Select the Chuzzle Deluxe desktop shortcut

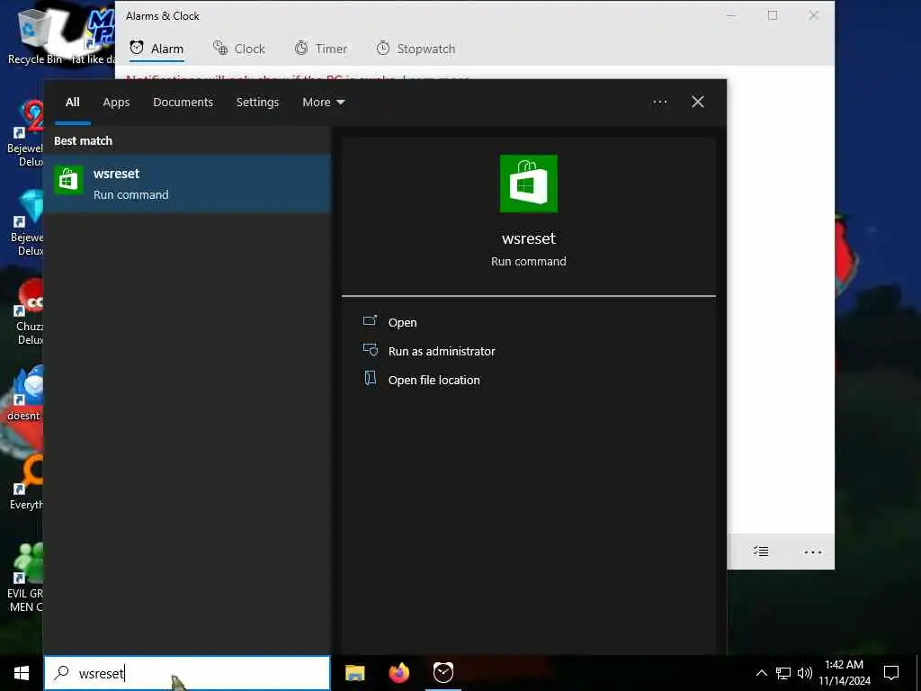(28, 312)
